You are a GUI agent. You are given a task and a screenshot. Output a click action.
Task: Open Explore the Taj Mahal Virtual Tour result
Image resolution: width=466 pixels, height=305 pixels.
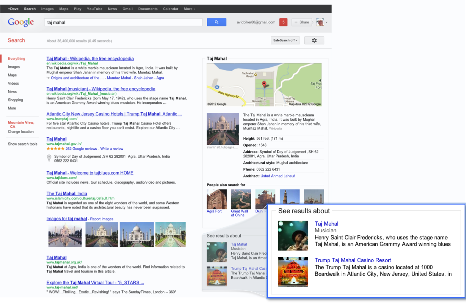pos(95,283)
